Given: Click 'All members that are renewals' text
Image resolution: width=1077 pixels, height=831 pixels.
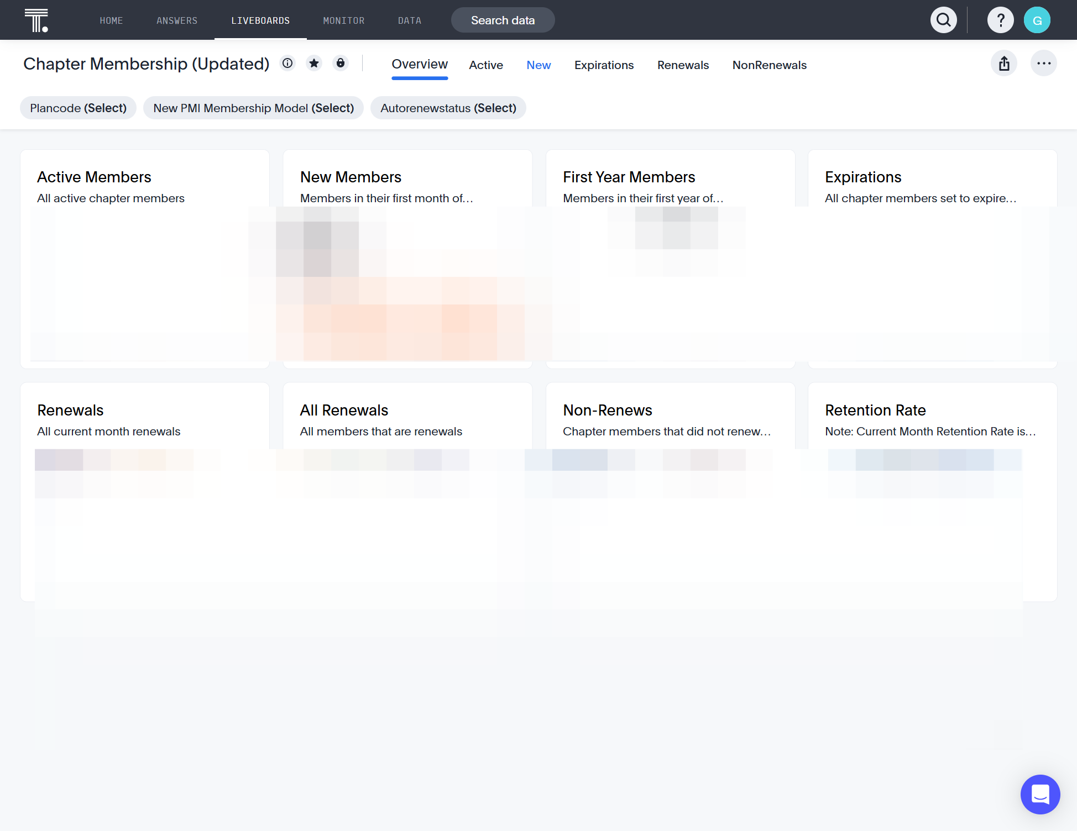Looking at the screenshot, I should coord(381,432).
